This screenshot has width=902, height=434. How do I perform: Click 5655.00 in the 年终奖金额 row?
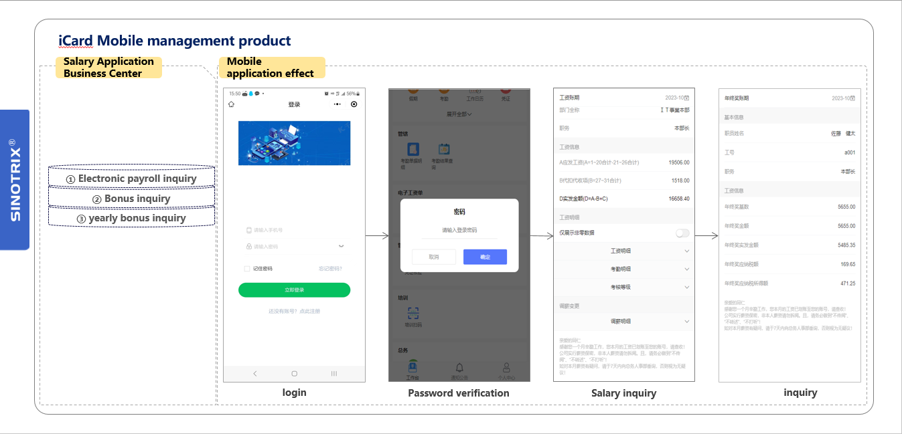click(846, 226)
